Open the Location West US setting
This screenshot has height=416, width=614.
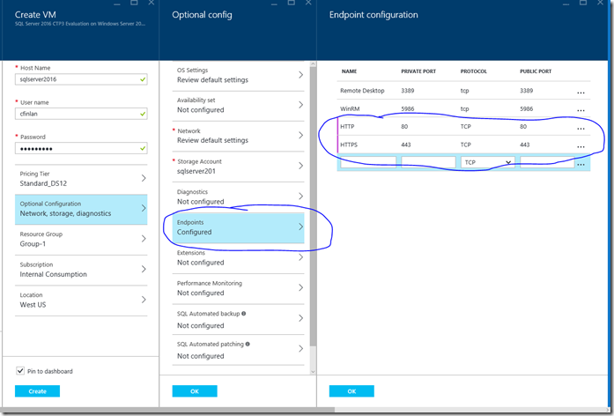coord(81,301)
